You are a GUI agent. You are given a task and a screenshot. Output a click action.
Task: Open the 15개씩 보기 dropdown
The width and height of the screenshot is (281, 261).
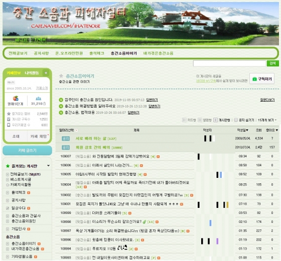point(267,120)
